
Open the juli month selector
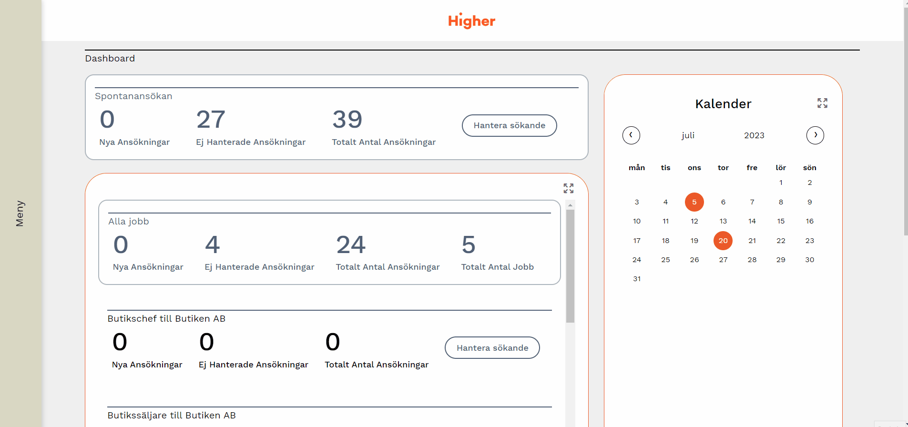coord(688,135)
